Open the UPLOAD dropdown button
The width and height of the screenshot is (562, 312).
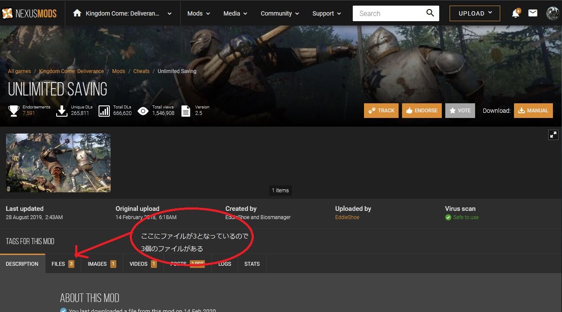click(x=475, y=13)
